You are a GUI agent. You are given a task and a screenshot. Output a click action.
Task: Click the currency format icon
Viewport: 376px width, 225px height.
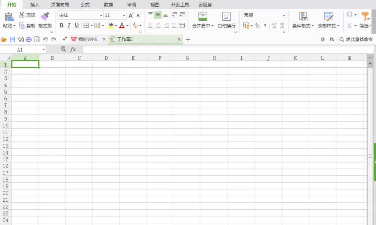coord(246,26)
